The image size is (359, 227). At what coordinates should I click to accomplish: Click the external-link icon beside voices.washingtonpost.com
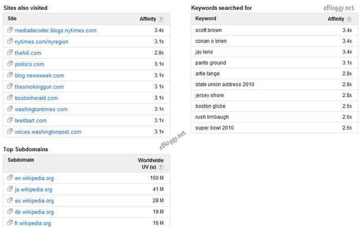click(x=10, y=131)
